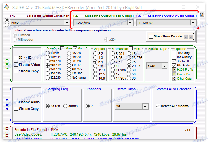208x142 pixels.
Task: Choose 16:9 aspect ratio
Action: [95, 78]
